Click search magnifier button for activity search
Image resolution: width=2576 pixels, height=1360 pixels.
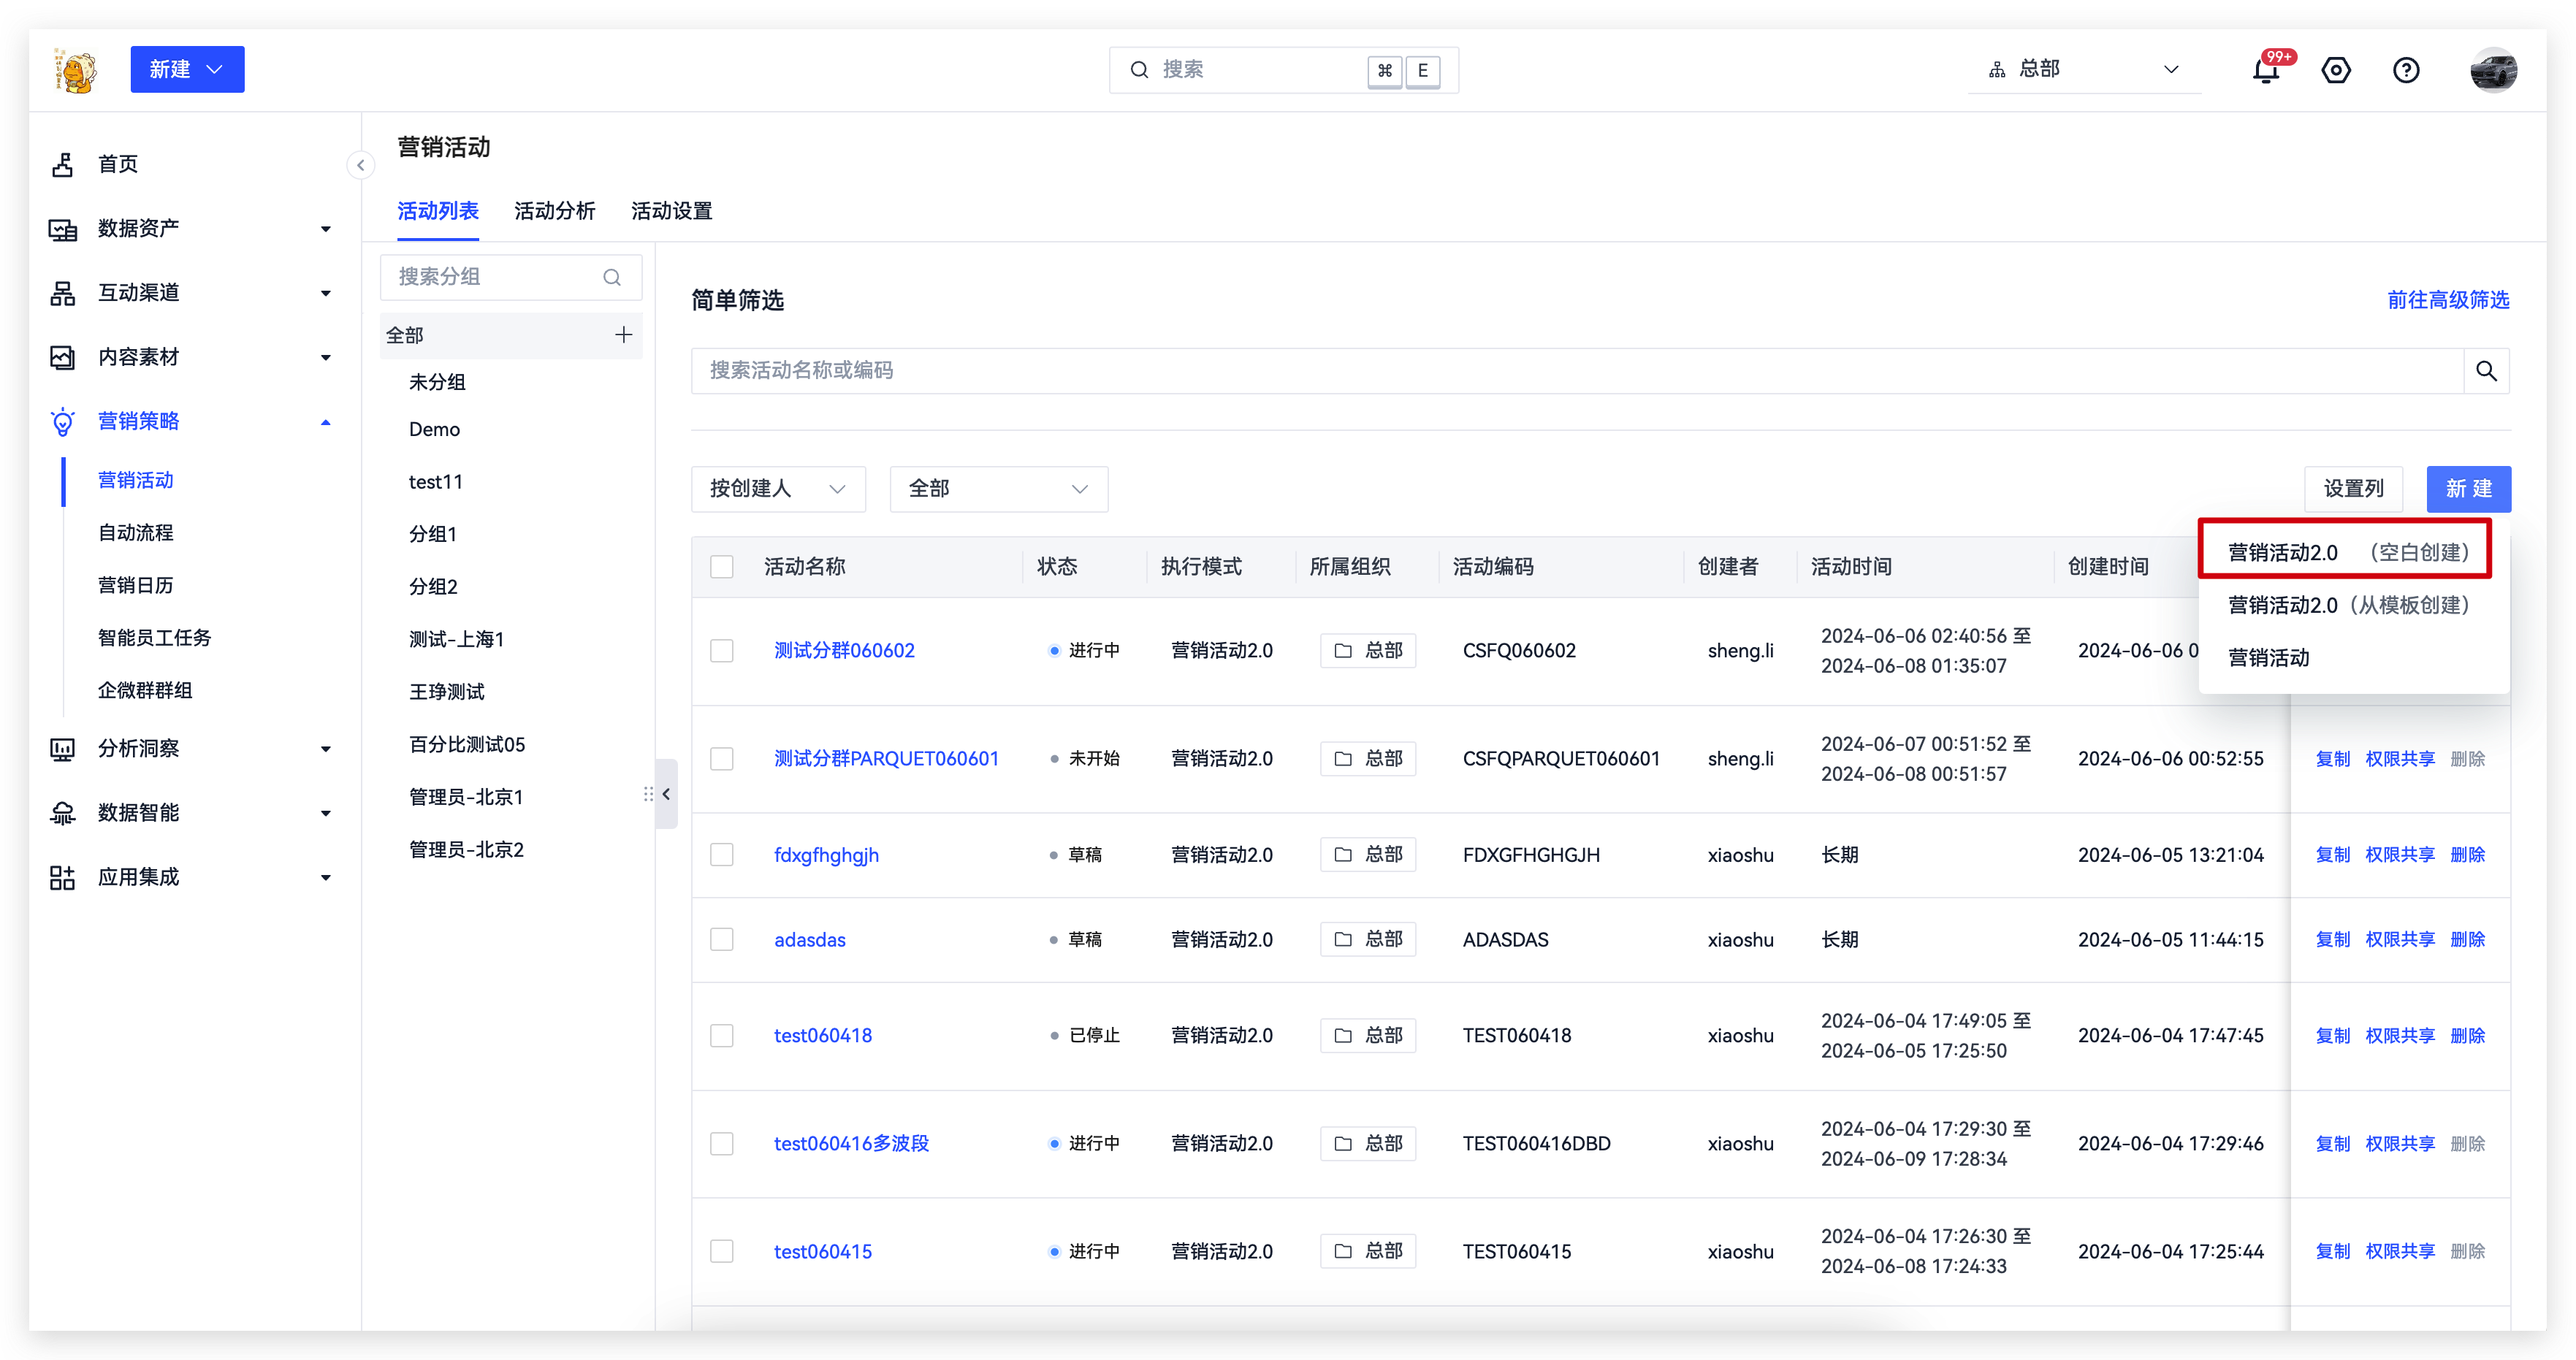click(2487, 371)
